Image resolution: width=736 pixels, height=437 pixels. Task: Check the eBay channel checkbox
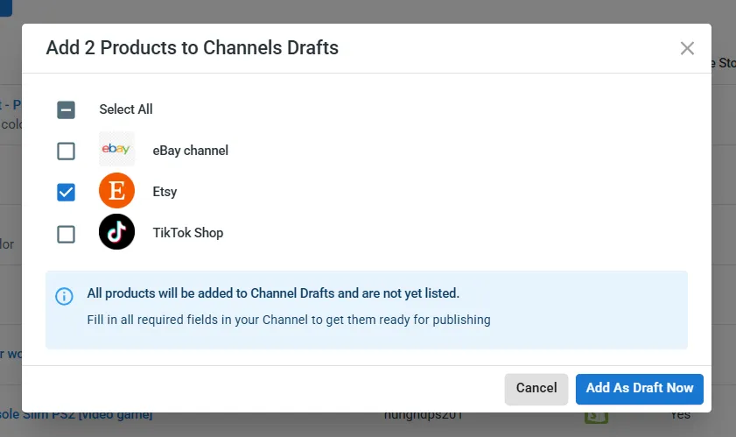(x=67, y=151)
